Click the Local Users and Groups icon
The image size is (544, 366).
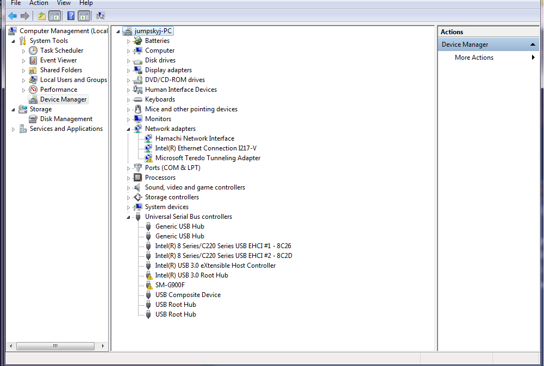coord(33,80)
